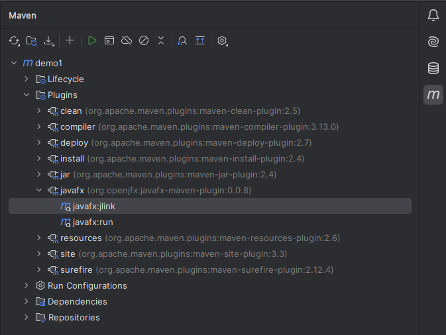Screen dimensions: 446x335
Task: Select the Lifecycle label
Action: coord(66,79)
